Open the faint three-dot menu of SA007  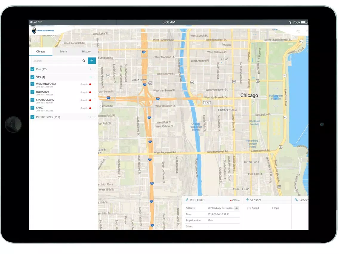point(95,108)
